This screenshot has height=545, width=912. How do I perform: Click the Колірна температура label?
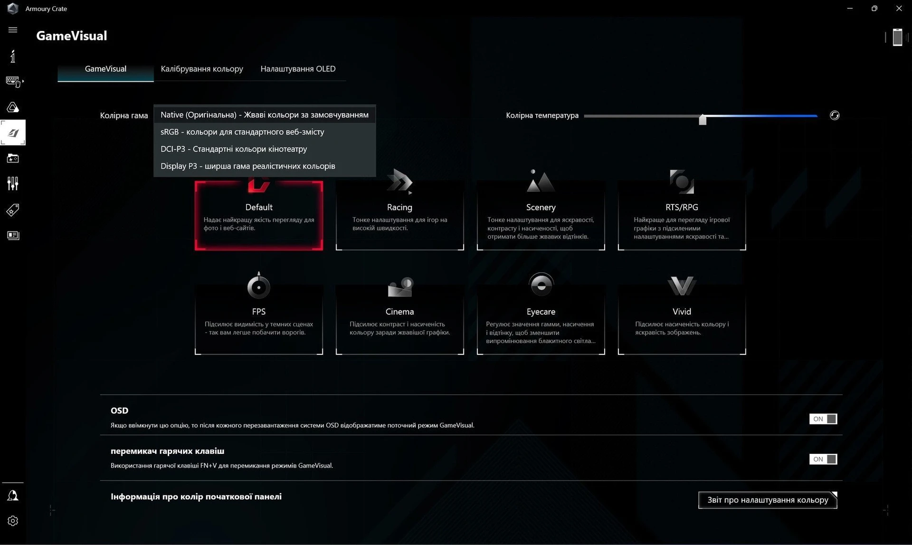[x=542, y=115]
